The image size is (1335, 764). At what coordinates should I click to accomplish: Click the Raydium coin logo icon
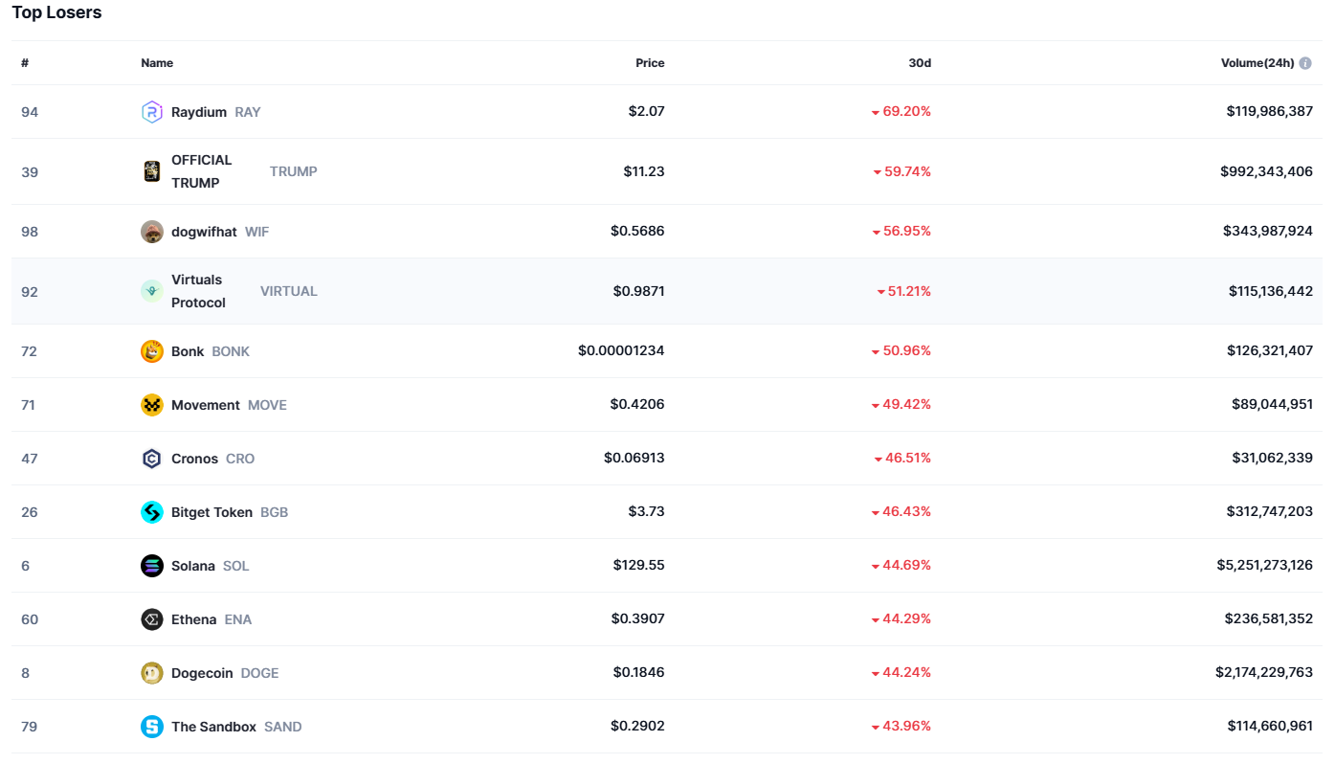coord(152,112)
